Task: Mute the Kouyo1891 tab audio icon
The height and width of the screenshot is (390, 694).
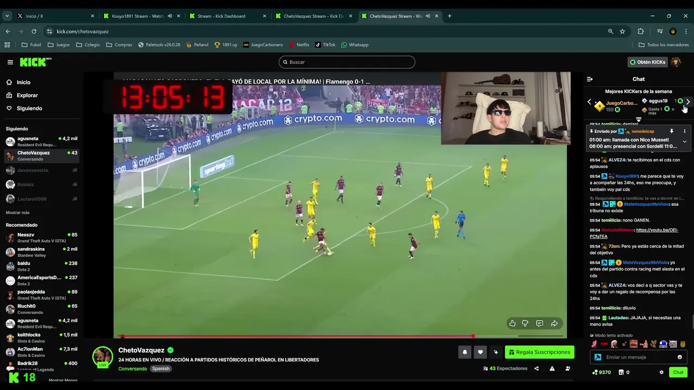Action: [x=170, y=16]
